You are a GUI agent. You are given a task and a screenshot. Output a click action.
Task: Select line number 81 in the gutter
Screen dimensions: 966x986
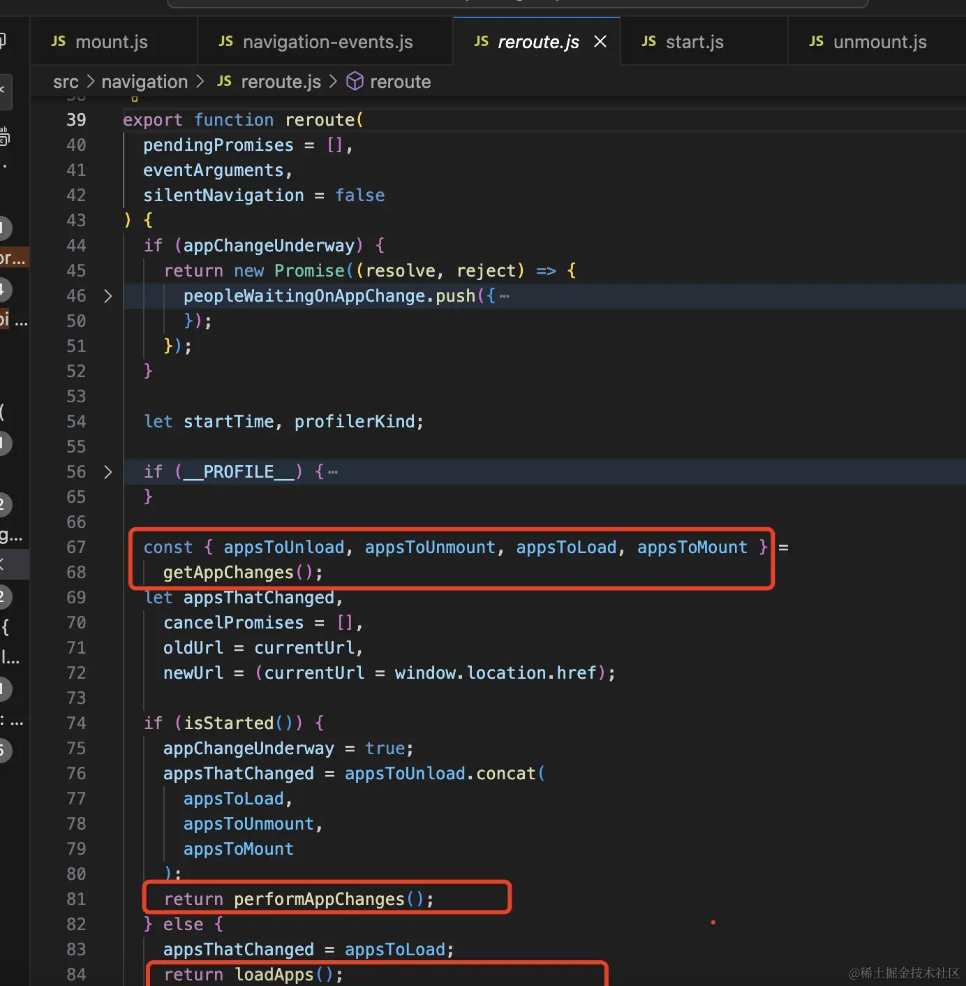76,899
